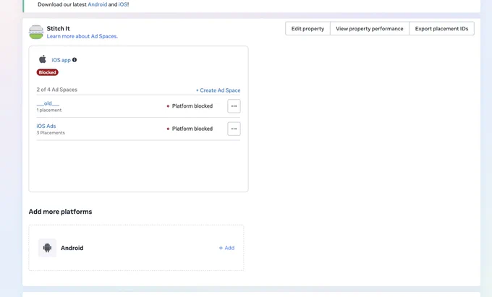Click the info icon beside iOS app
The image size is (492, 297).
tap(75, 60)
